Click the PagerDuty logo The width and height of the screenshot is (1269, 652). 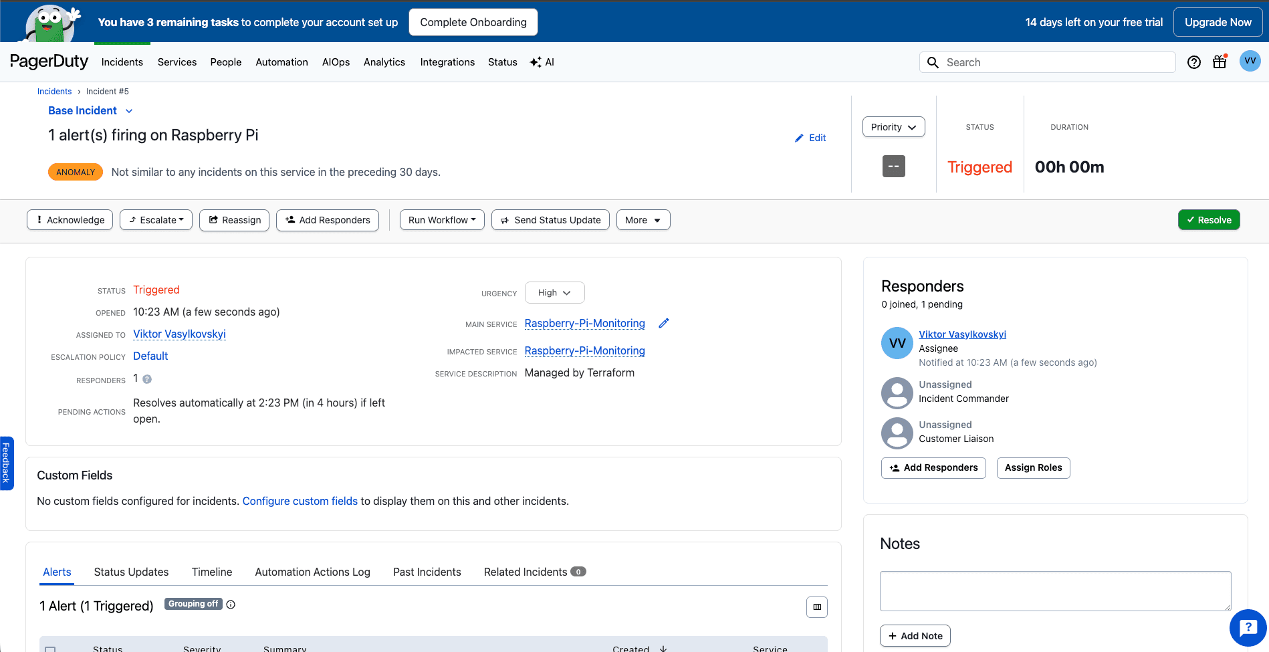(49, 62)
